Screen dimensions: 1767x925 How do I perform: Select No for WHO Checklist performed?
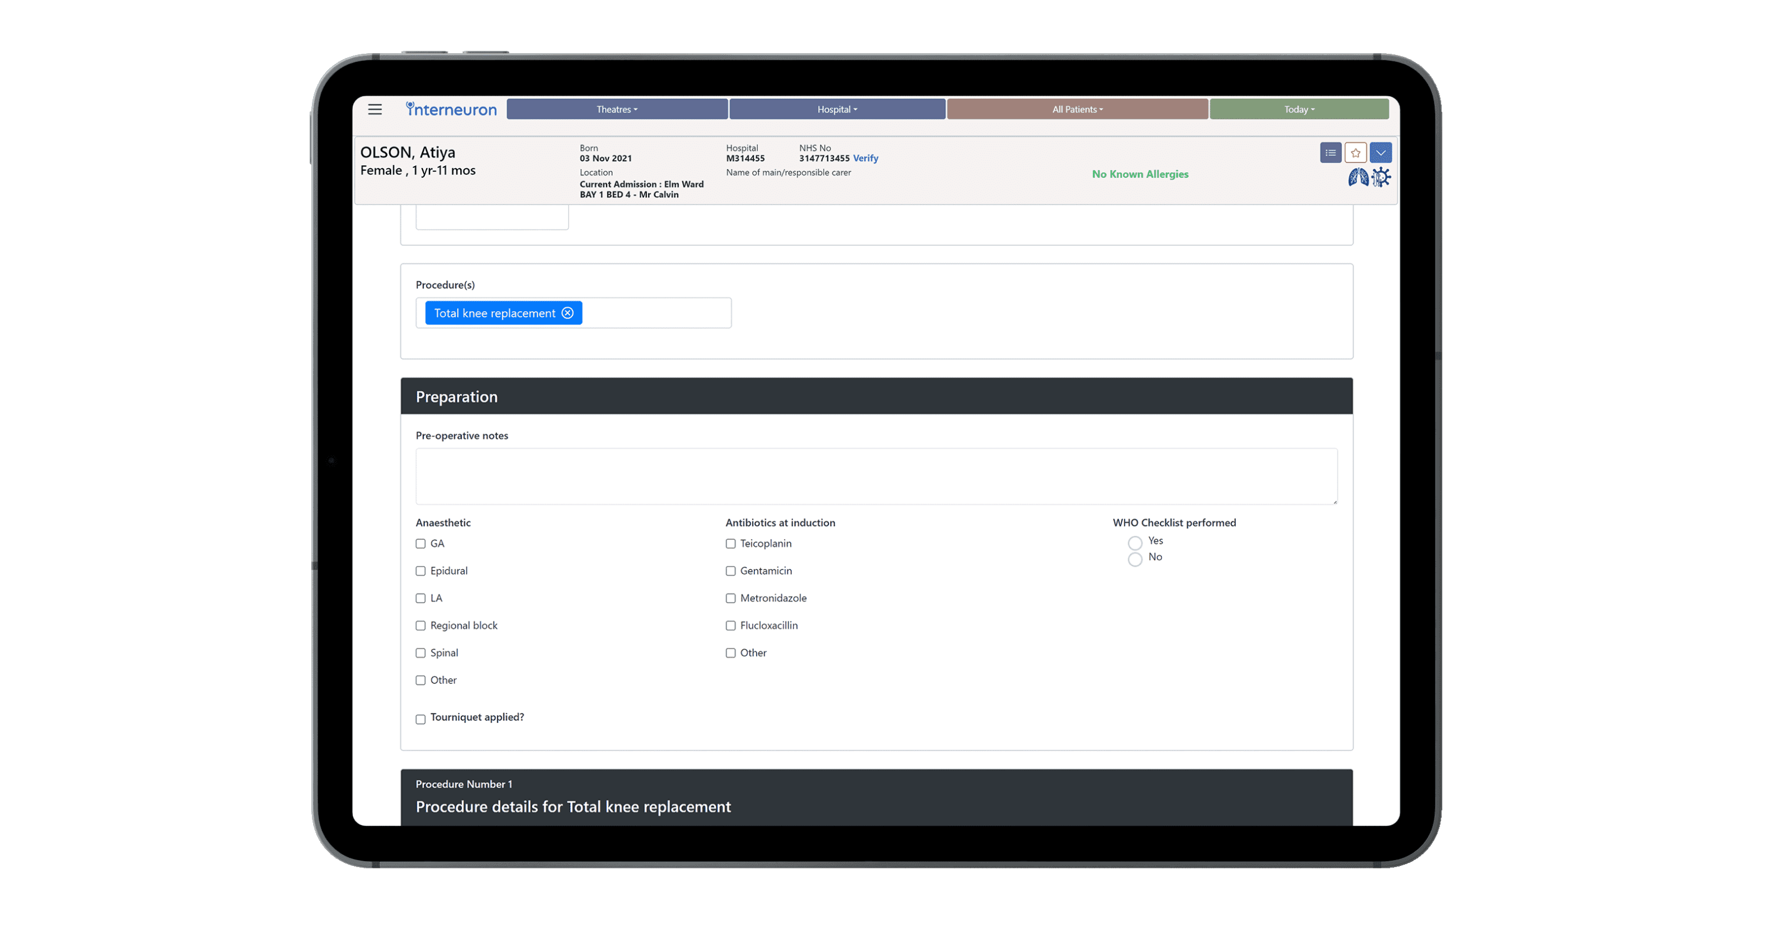pos(1134,559)
